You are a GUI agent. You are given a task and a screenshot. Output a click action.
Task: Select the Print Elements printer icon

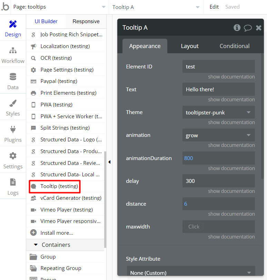tap(33, 93)
